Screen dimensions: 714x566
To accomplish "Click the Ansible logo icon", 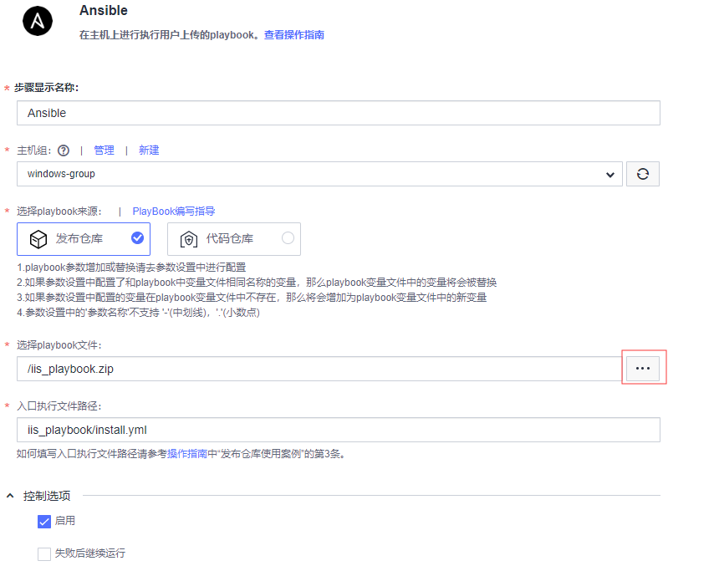I will click(38, 21).
